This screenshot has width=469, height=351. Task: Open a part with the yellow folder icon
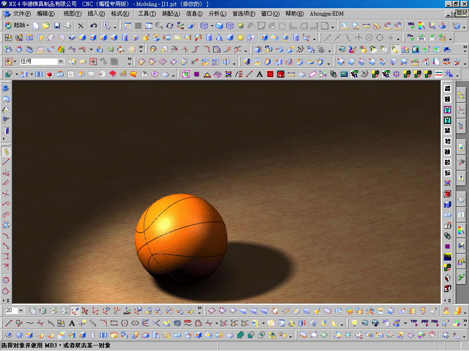46,26
